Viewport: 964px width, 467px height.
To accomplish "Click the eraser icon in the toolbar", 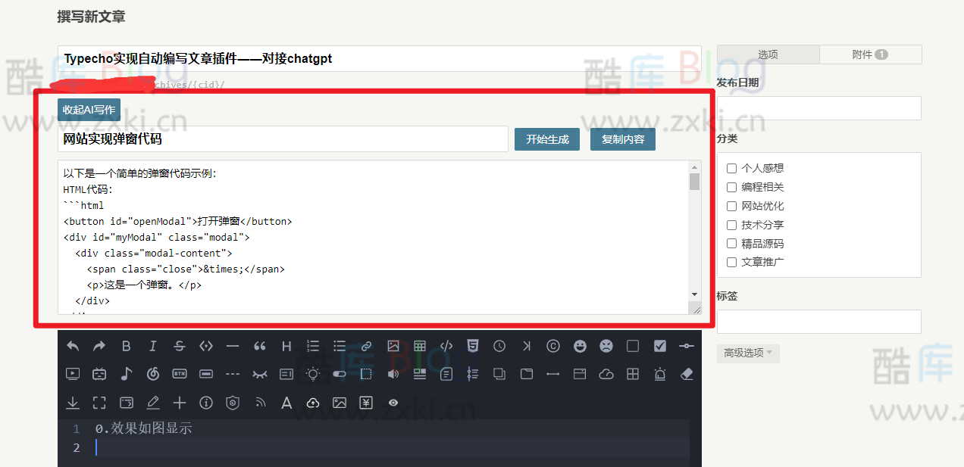I will [687, 374].
